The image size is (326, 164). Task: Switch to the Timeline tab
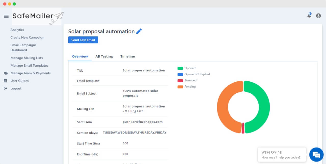128,56
